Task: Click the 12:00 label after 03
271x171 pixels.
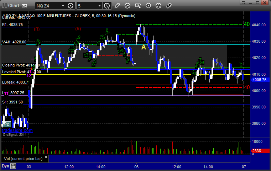Action: click(69, 167)
